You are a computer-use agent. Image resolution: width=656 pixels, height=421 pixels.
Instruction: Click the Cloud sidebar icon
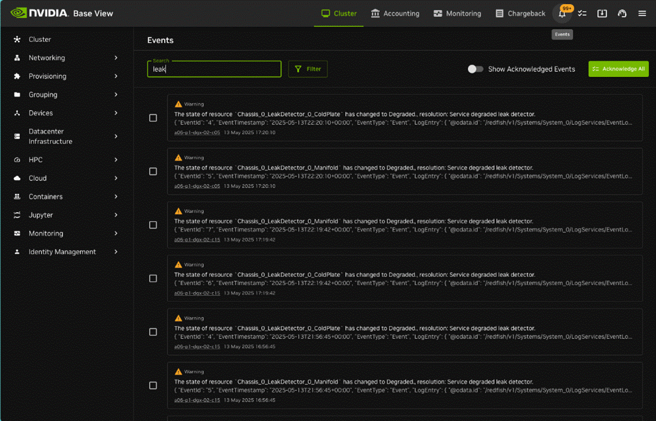tap(17, 178)
